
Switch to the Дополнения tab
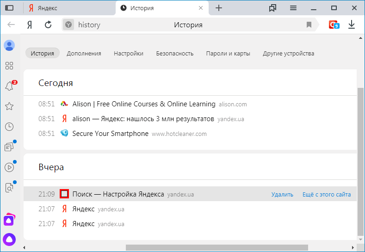[x=84, y=53]
